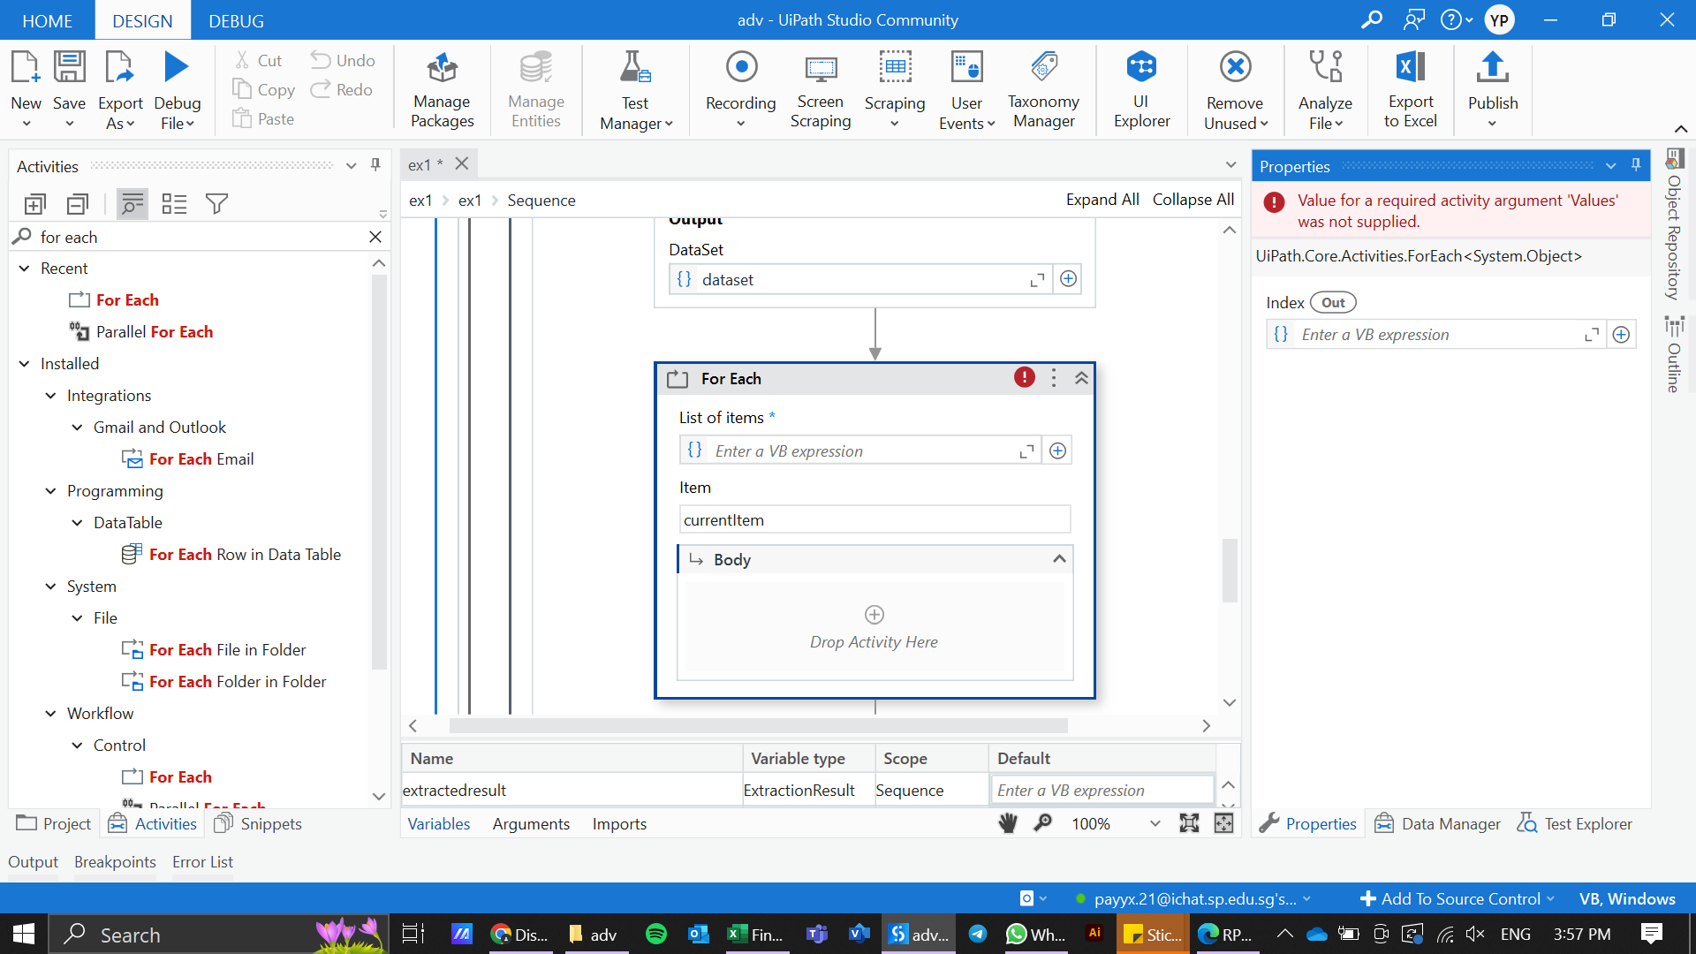Collapse Programming tree node
Viewport: 1696px width, 954px height.
coord(50,491)
